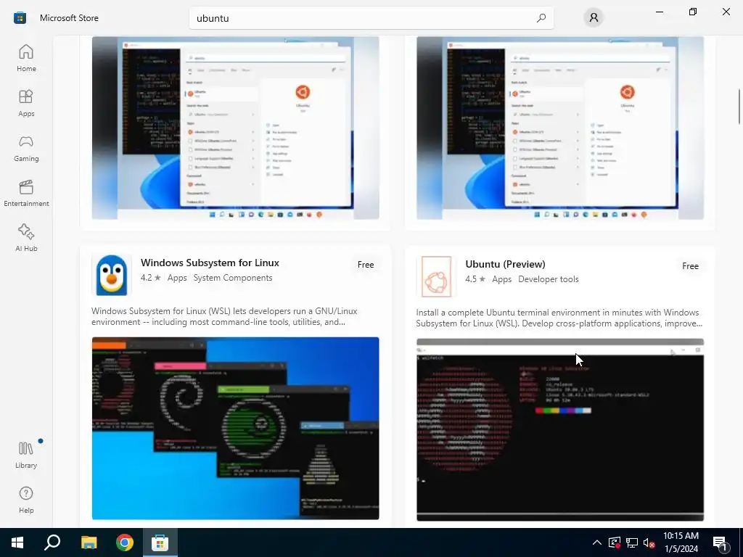This screenshot has height=557, width=743.
Task: Open taskbar search
Action: click(52, 542)
